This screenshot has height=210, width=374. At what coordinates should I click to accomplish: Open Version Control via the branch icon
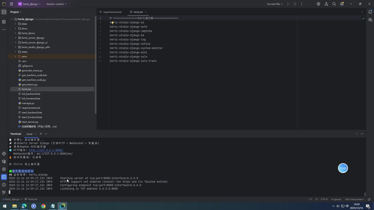pos(4,192)
